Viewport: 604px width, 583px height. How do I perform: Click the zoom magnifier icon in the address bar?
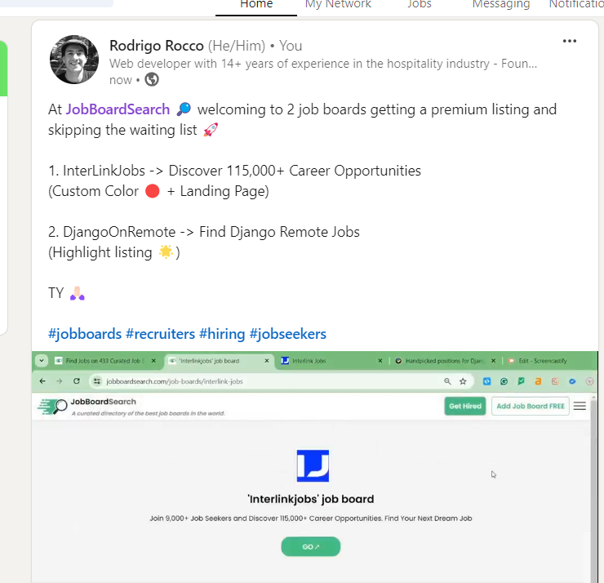pyautogui.click(x=447, y=381)
